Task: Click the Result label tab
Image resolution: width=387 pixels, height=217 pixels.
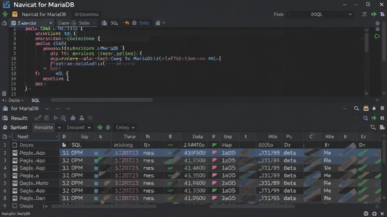Action: click(x=19, y=118)
